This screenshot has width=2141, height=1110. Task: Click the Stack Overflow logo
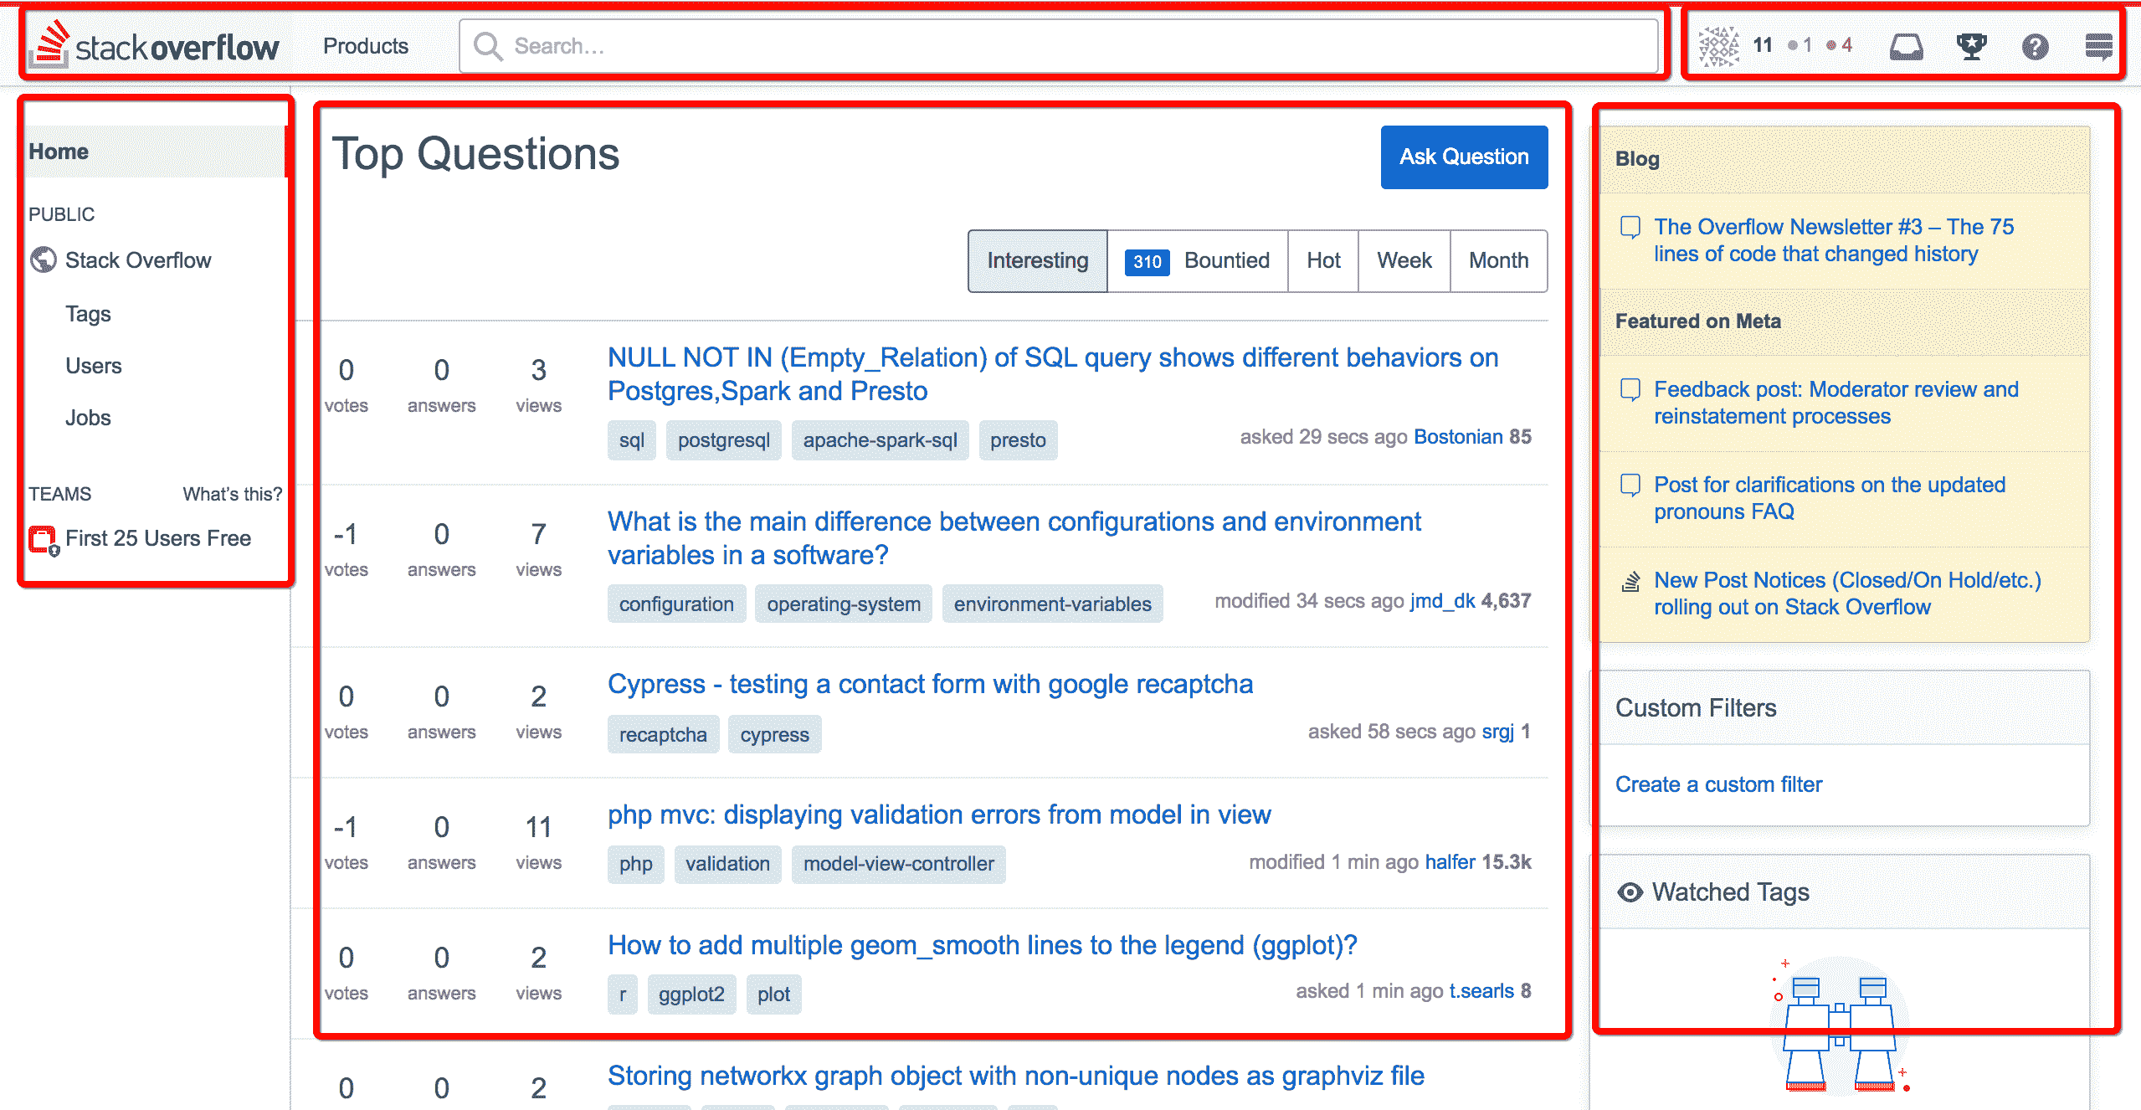coord(155,46)
